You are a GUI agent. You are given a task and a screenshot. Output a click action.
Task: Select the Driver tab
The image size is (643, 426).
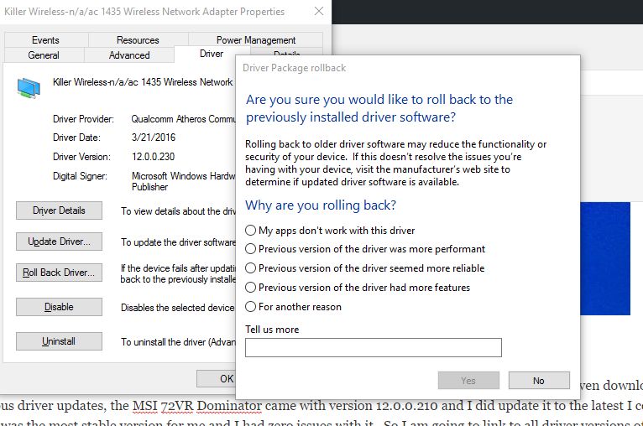[x=212, y=54]
